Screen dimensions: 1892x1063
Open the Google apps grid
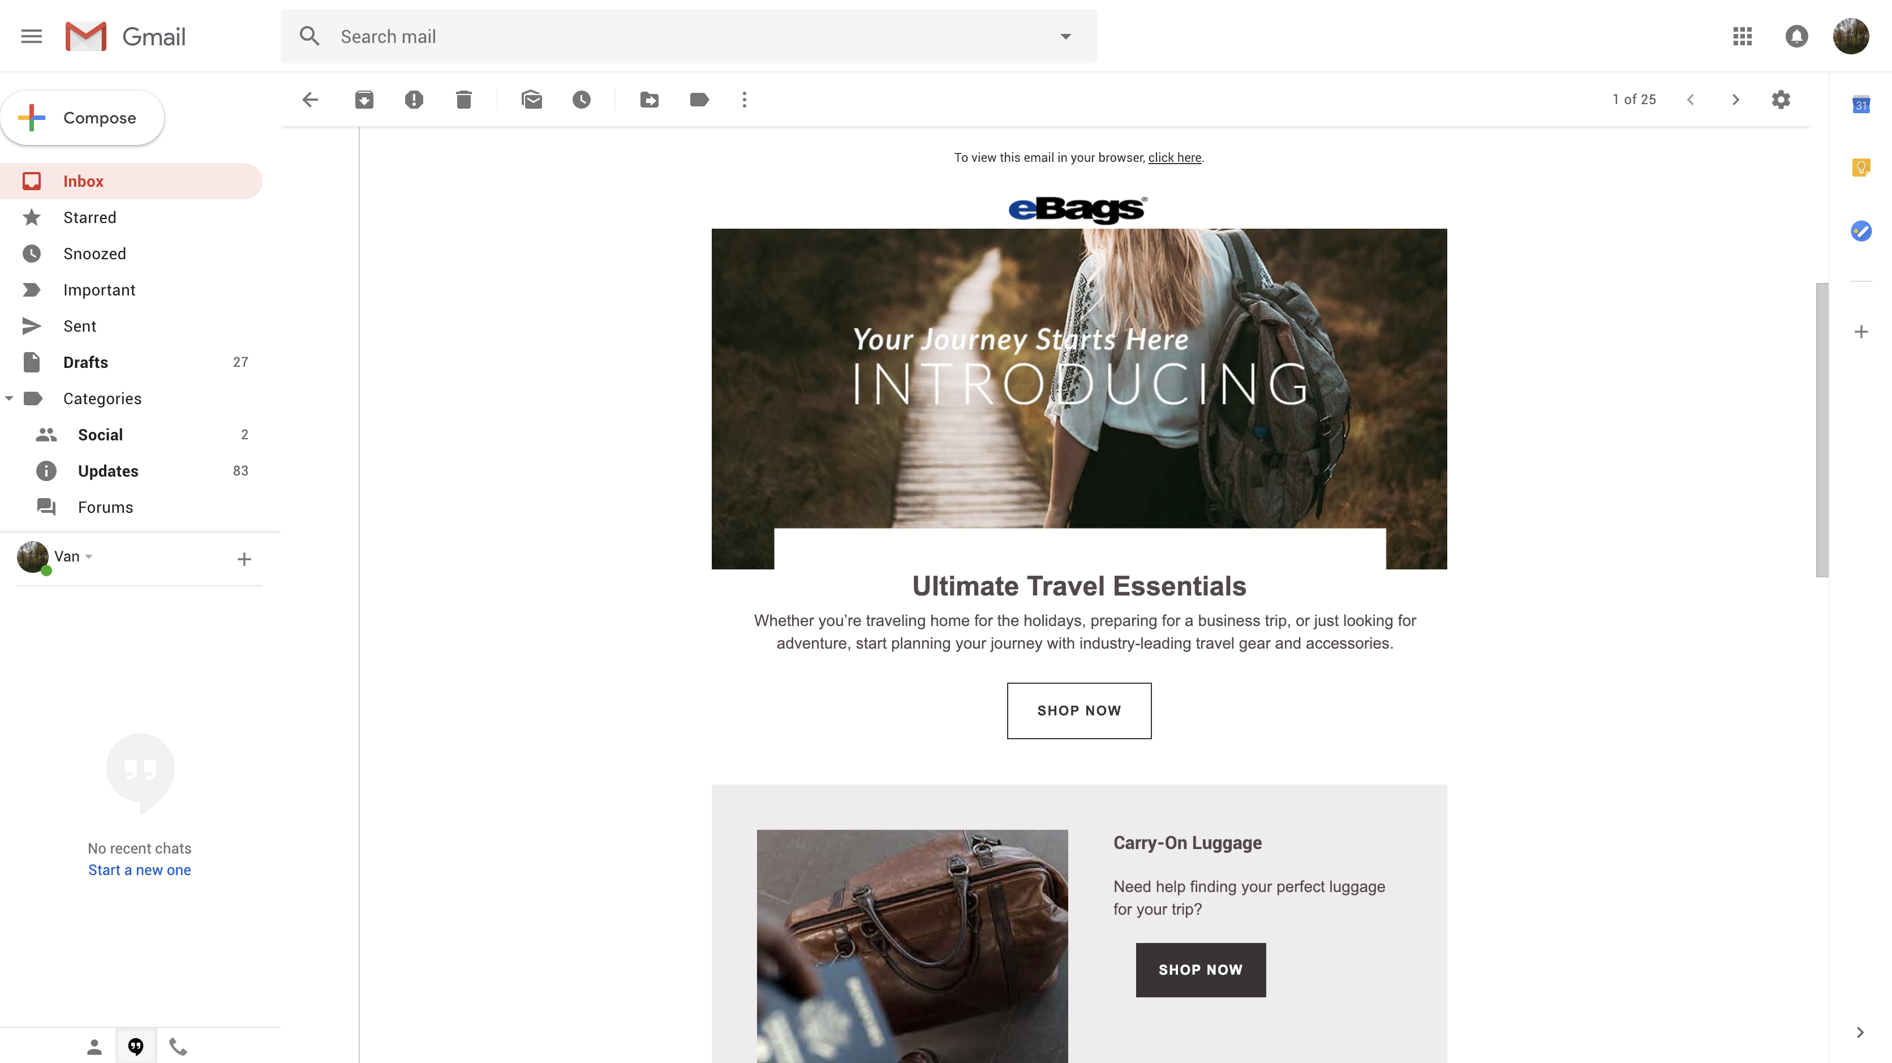pos(1742,36)
